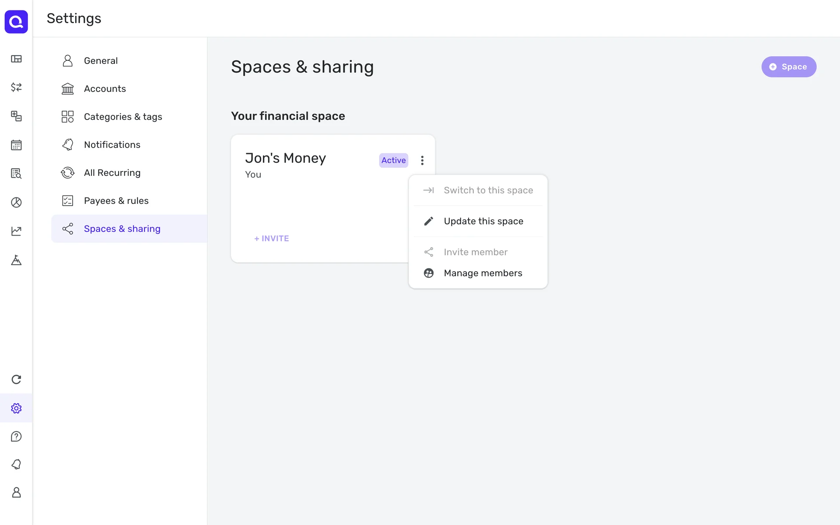Open the help question mark icon
The width and height of the screenshot is (840, 525).
pos(16,436)
